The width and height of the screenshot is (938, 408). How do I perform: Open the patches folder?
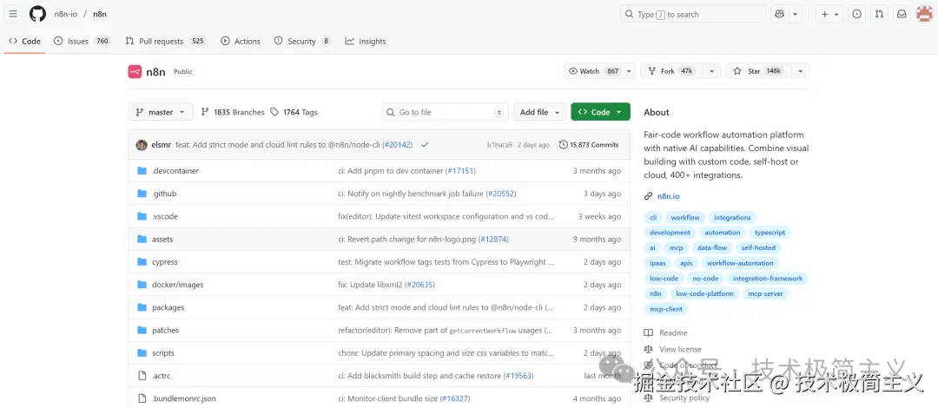(165, 330)
